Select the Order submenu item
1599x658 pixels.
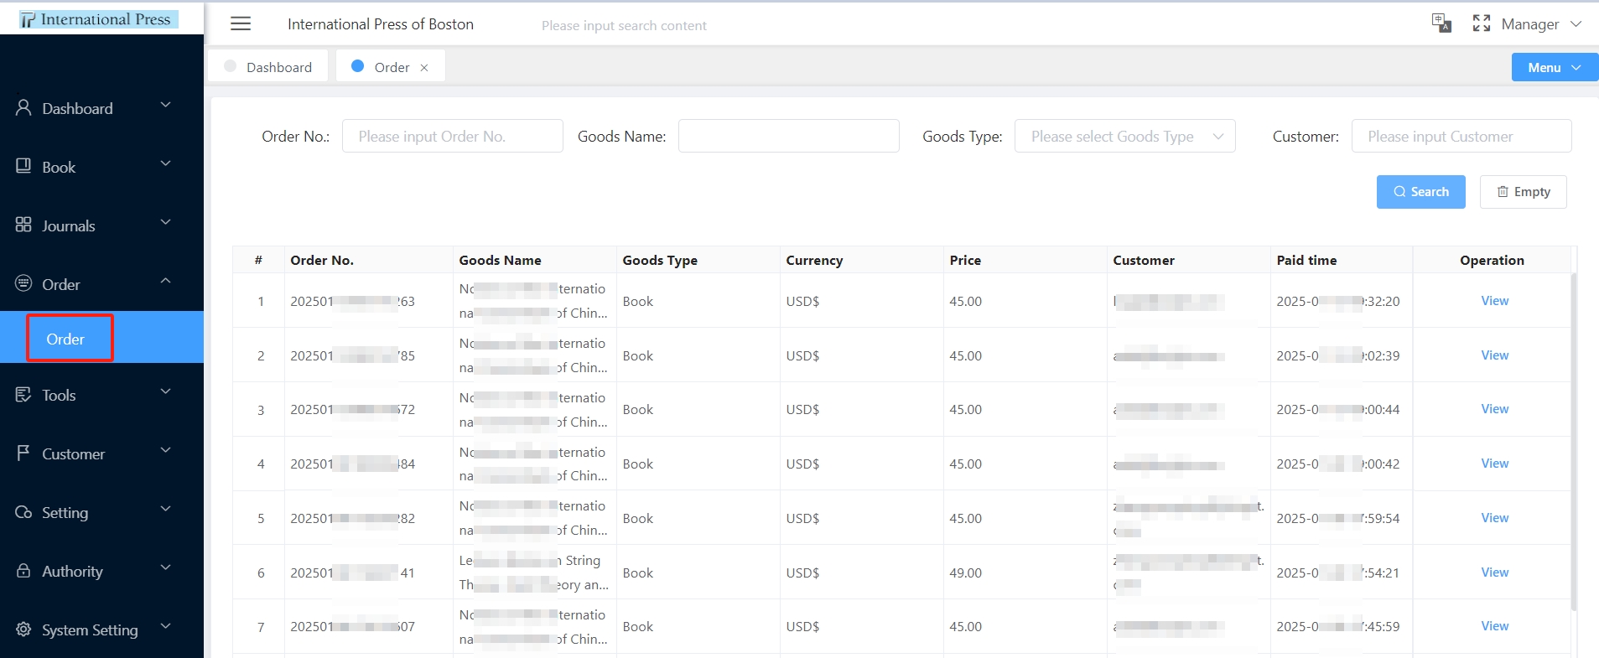[x=101, y=338]
